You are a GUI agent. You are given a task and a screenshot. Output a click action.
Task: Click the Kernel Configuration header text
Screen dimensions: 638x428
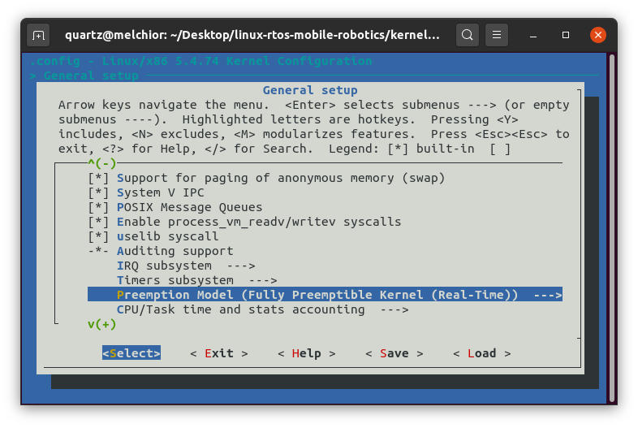tap(201, 61)
